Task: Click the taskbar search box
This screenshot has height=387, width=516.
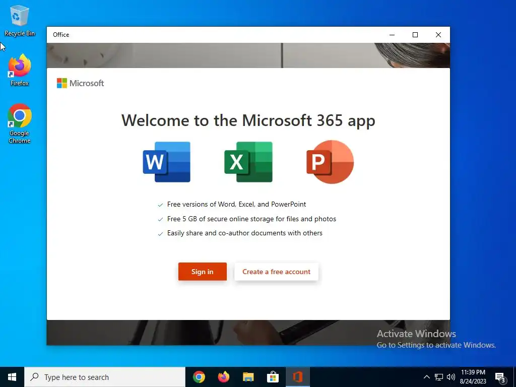Action: [x=105, y=377]
